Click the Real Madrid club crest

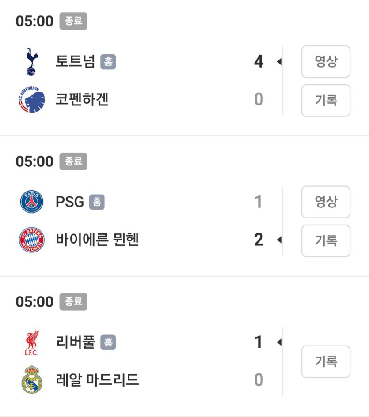point(32,379)
